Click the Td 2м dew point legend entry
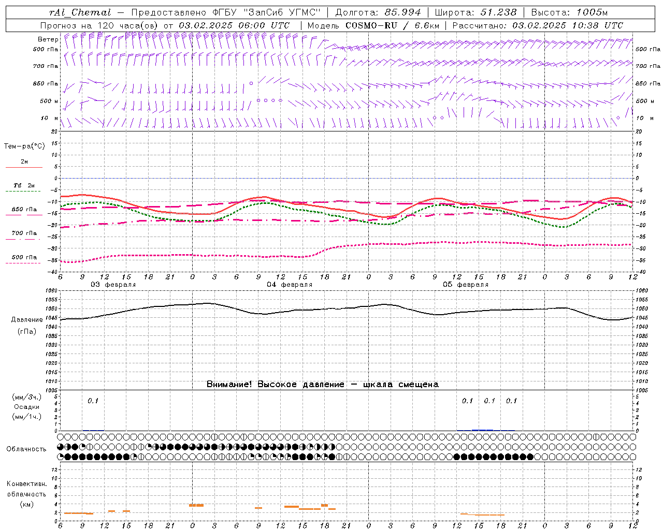This screenshot has width=663, height=530. click(24, 185)
